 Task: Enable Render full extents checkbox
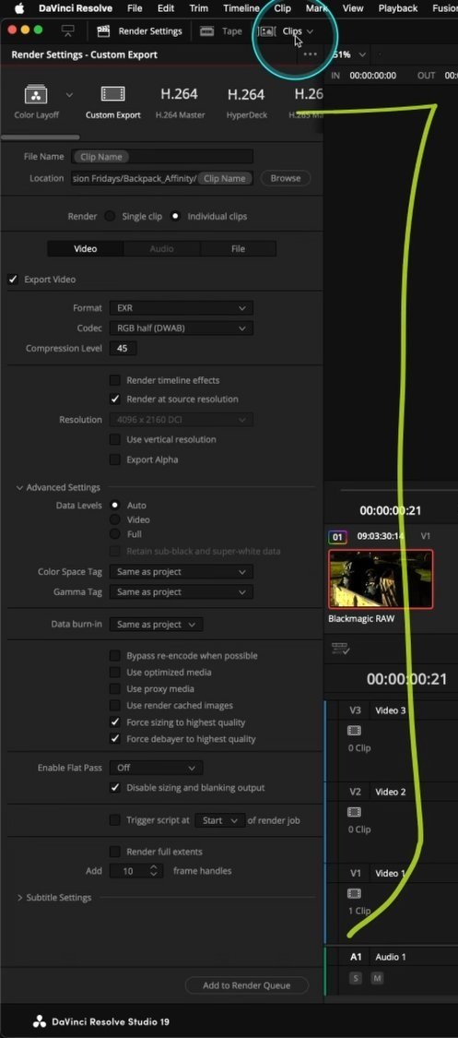115,852
